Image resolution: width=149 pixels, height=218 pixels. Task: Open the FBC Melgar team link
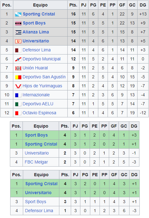pyautogui.click(x=36, y=162)
